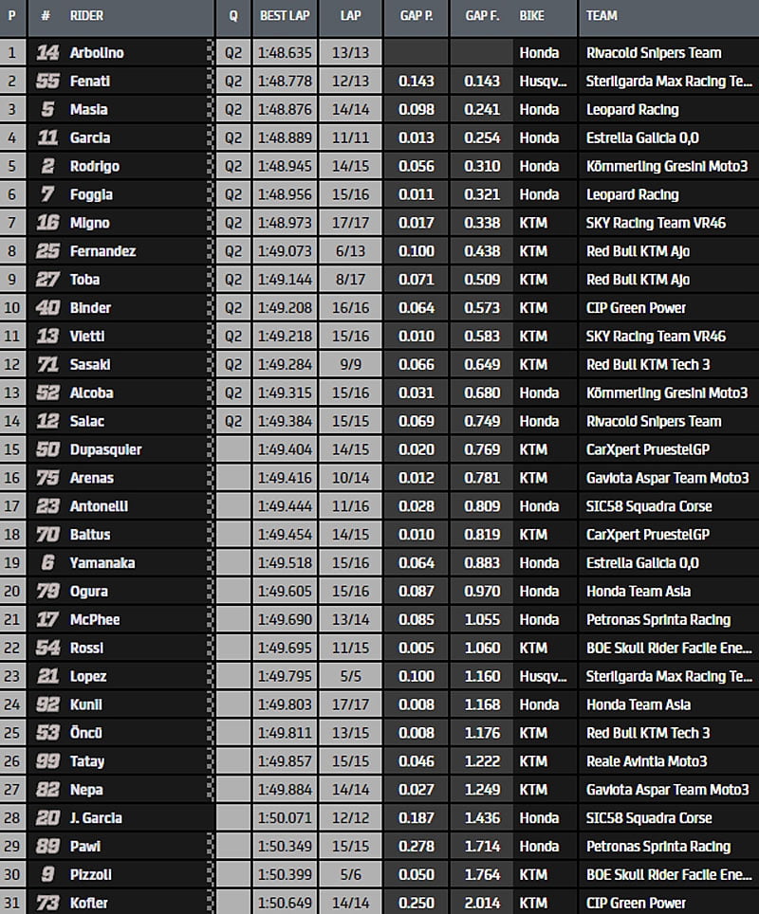This screenshot has height=914, width=759.
Task: Click the RIDER column header
Action: tap(86, 16)
